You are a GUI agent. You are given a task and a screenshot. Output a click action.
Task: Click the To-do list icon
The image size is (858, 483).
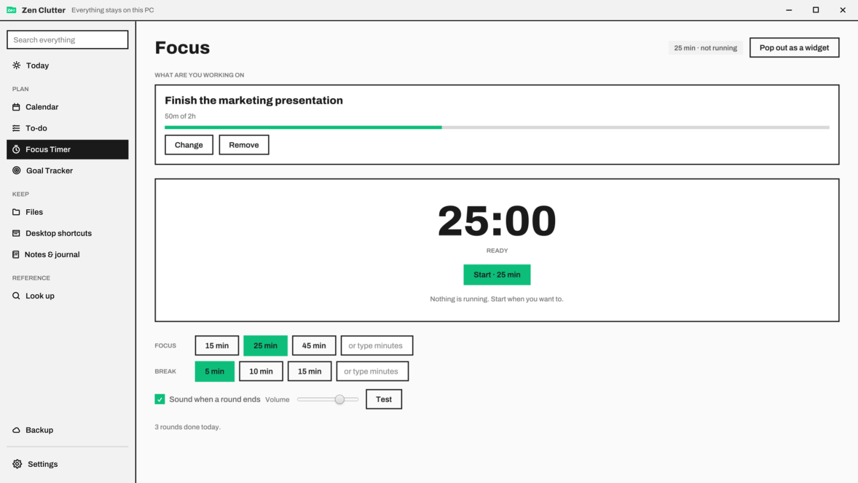pos(16,128)
